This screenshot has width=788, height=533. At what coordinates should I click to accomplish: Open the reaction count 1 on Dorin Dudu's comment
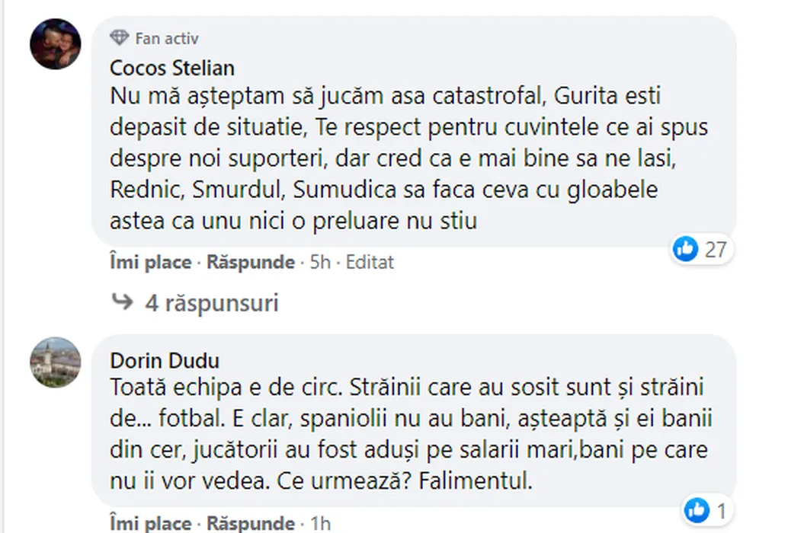[x=719, y=509]
